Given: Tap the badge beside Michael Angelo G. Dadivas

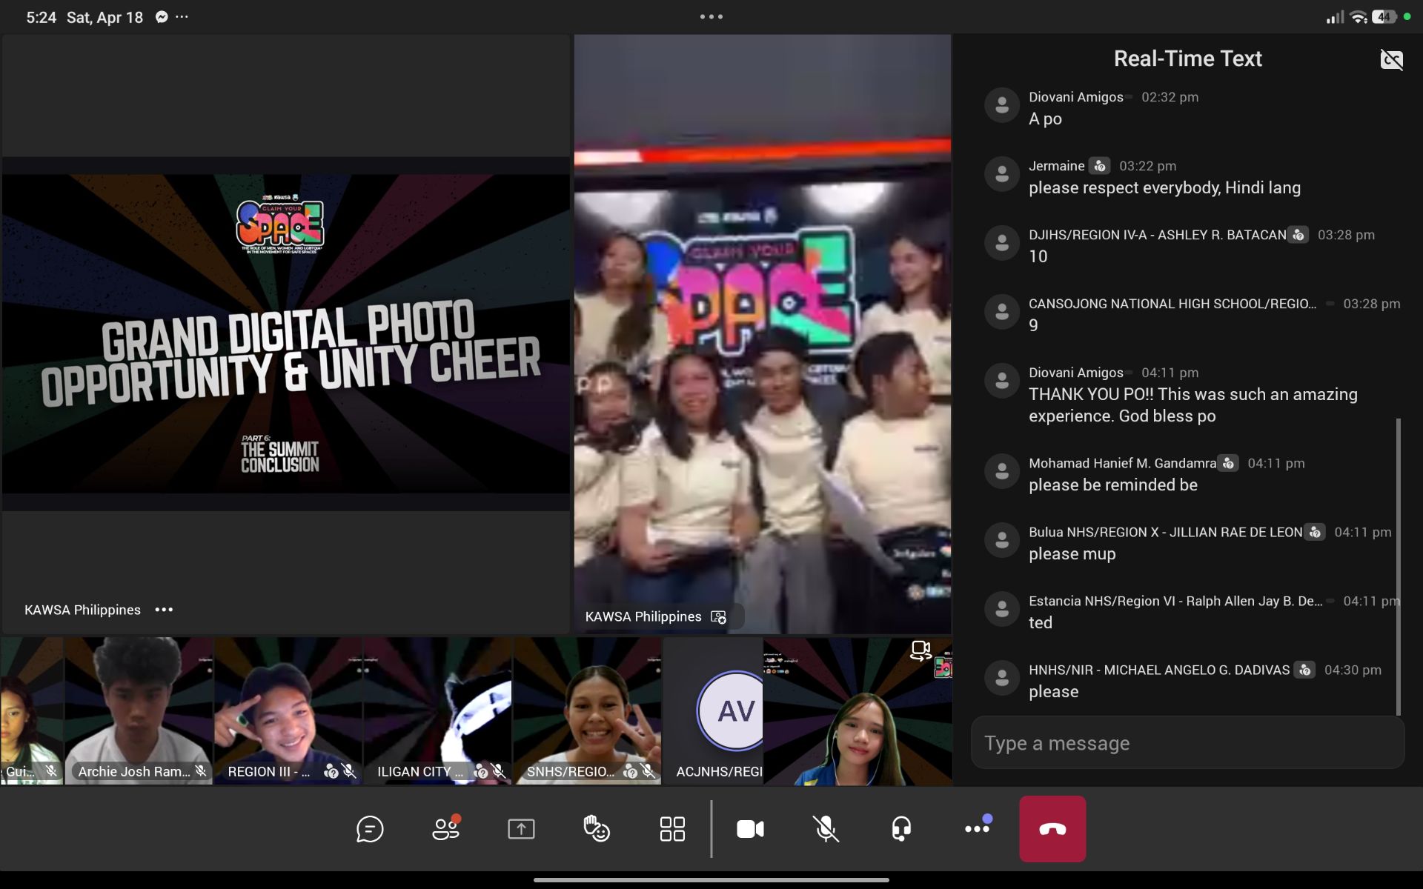Looking at the screenshot, I should pos(1304,670).
